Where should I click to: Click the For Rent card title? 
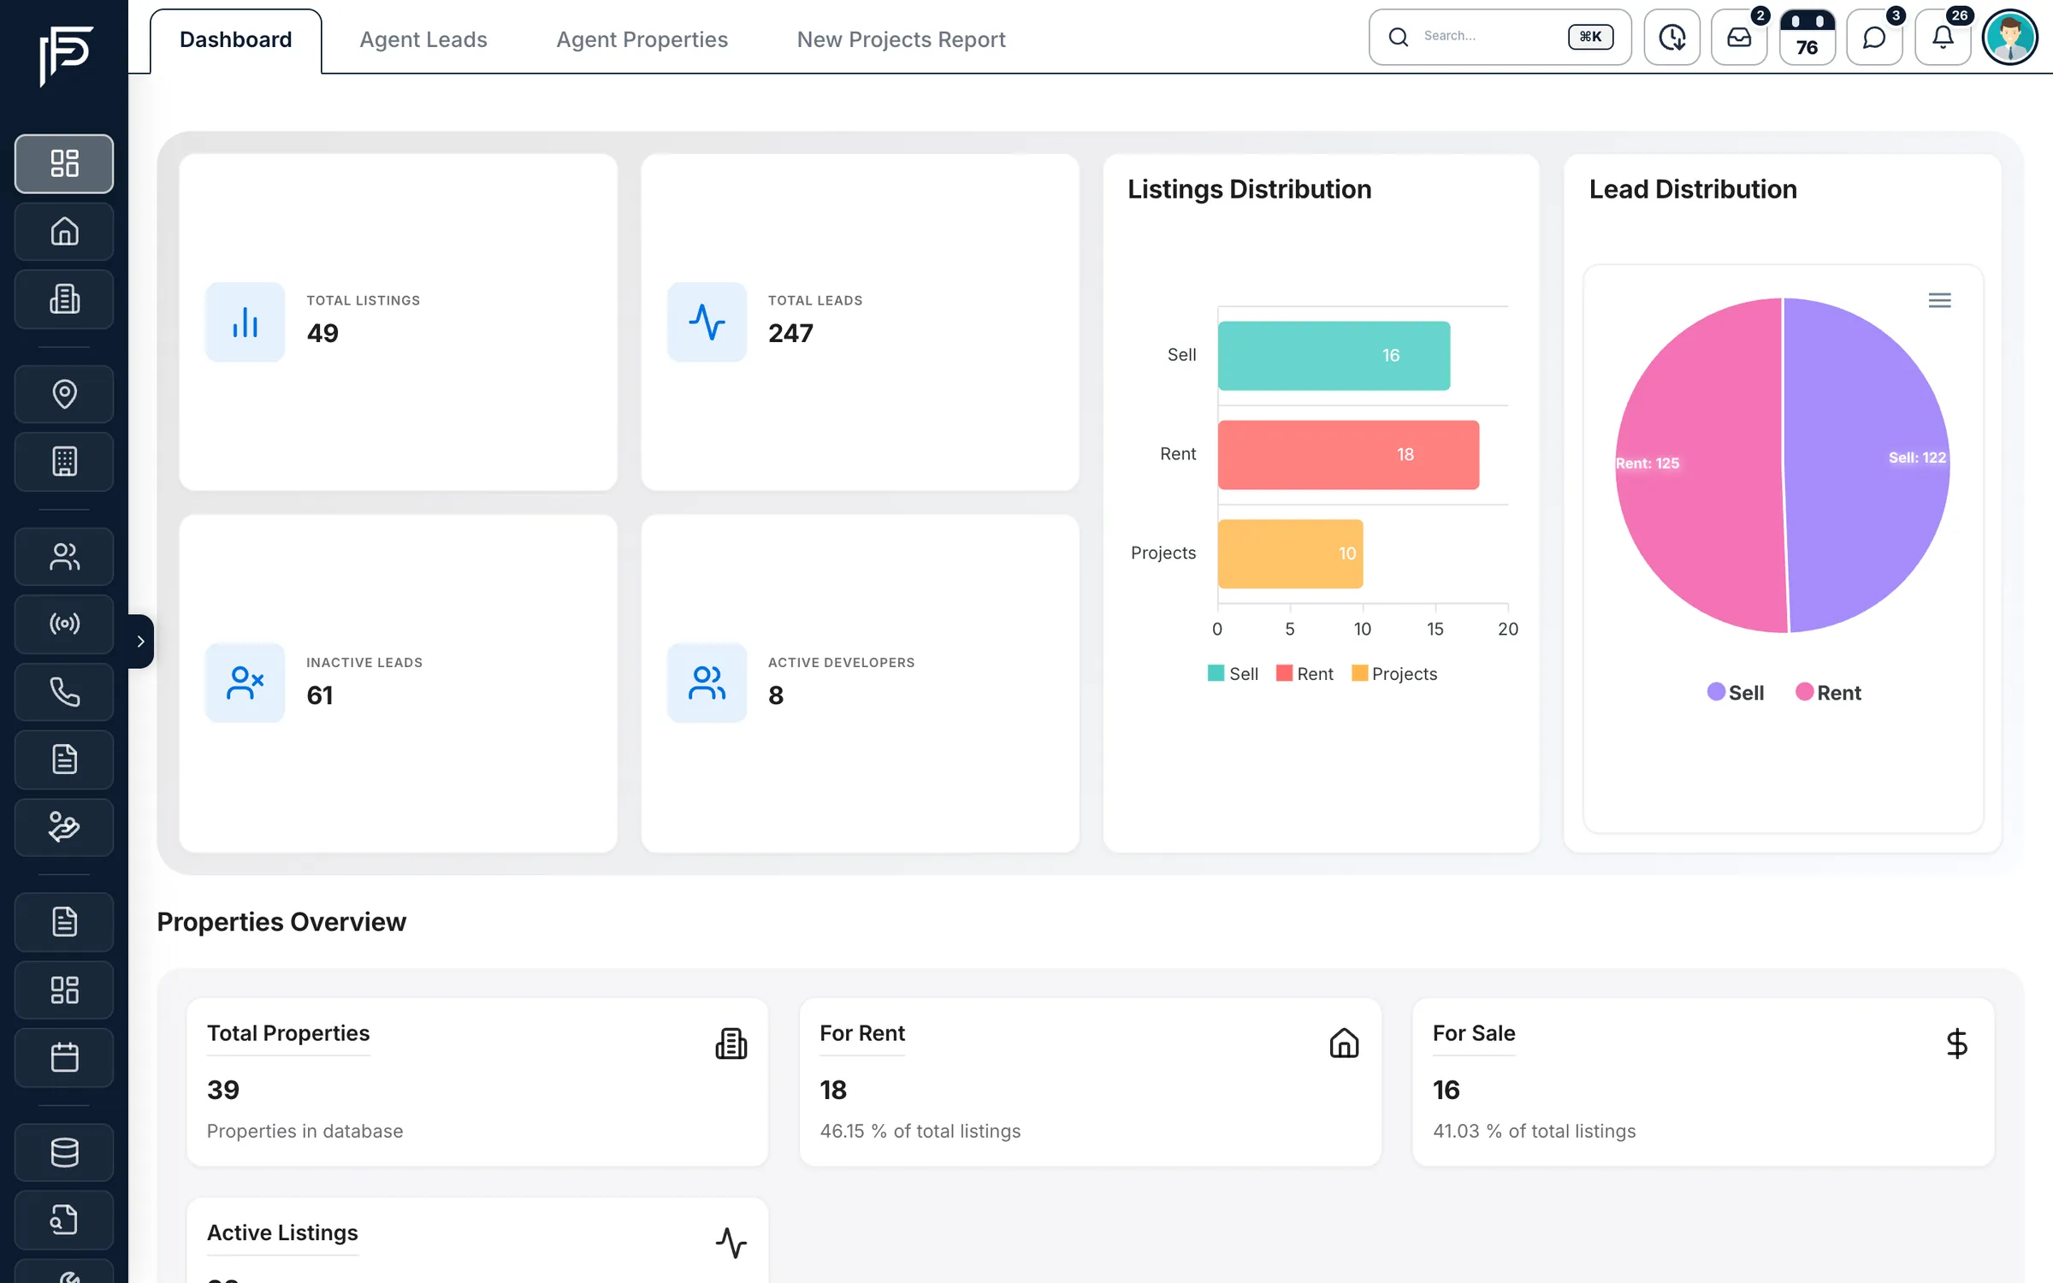coord(861,1033)
